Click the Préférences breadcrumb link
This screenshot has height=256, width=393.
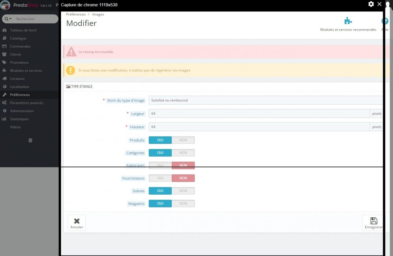click(76, 14)
